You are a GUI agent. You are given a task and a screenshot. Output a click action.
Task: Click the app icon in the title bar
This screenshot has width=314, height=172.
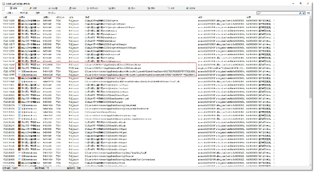(x=3, y=2)
